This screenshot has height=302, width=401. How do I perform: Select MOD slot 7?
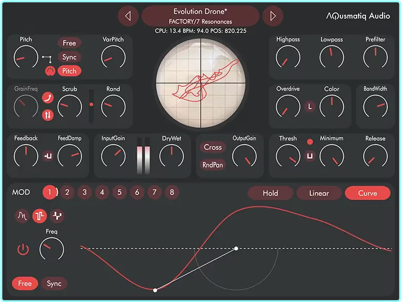[154, 192]
